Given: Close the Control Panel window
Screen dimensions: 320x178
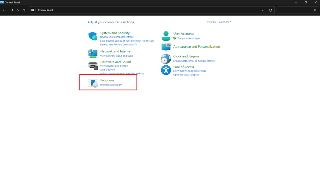Looking at the screenshot, I should [315, 2].
